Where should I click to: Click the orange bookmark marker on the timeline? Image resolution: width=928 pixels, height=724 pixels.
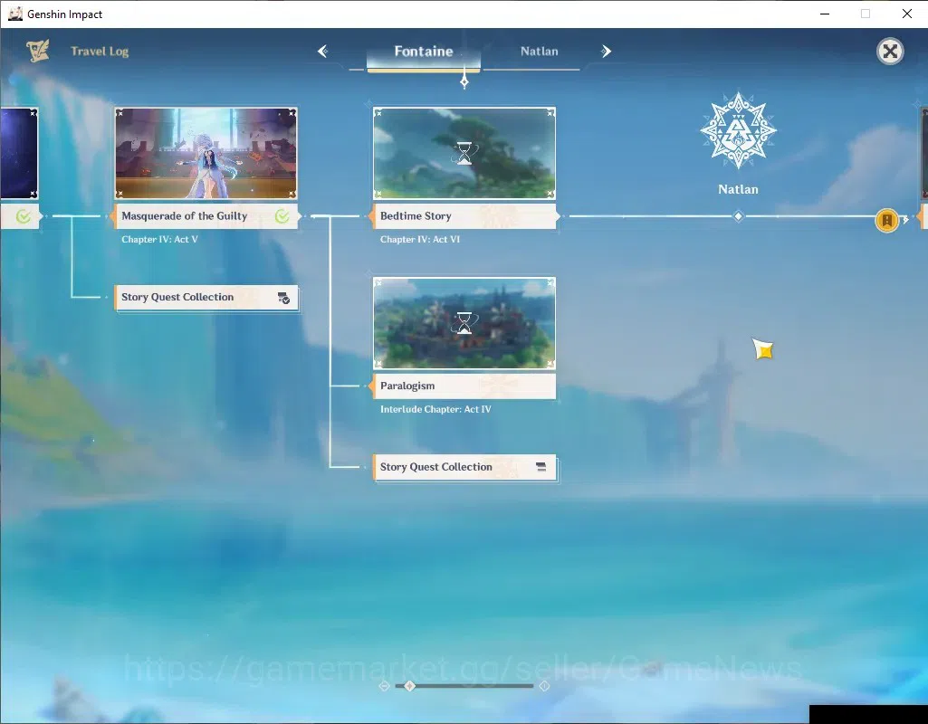(x=886, y=221)
